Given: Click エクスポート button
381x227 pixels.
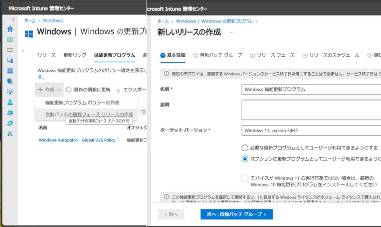Looking at the screenshot, I should [131, 90].
